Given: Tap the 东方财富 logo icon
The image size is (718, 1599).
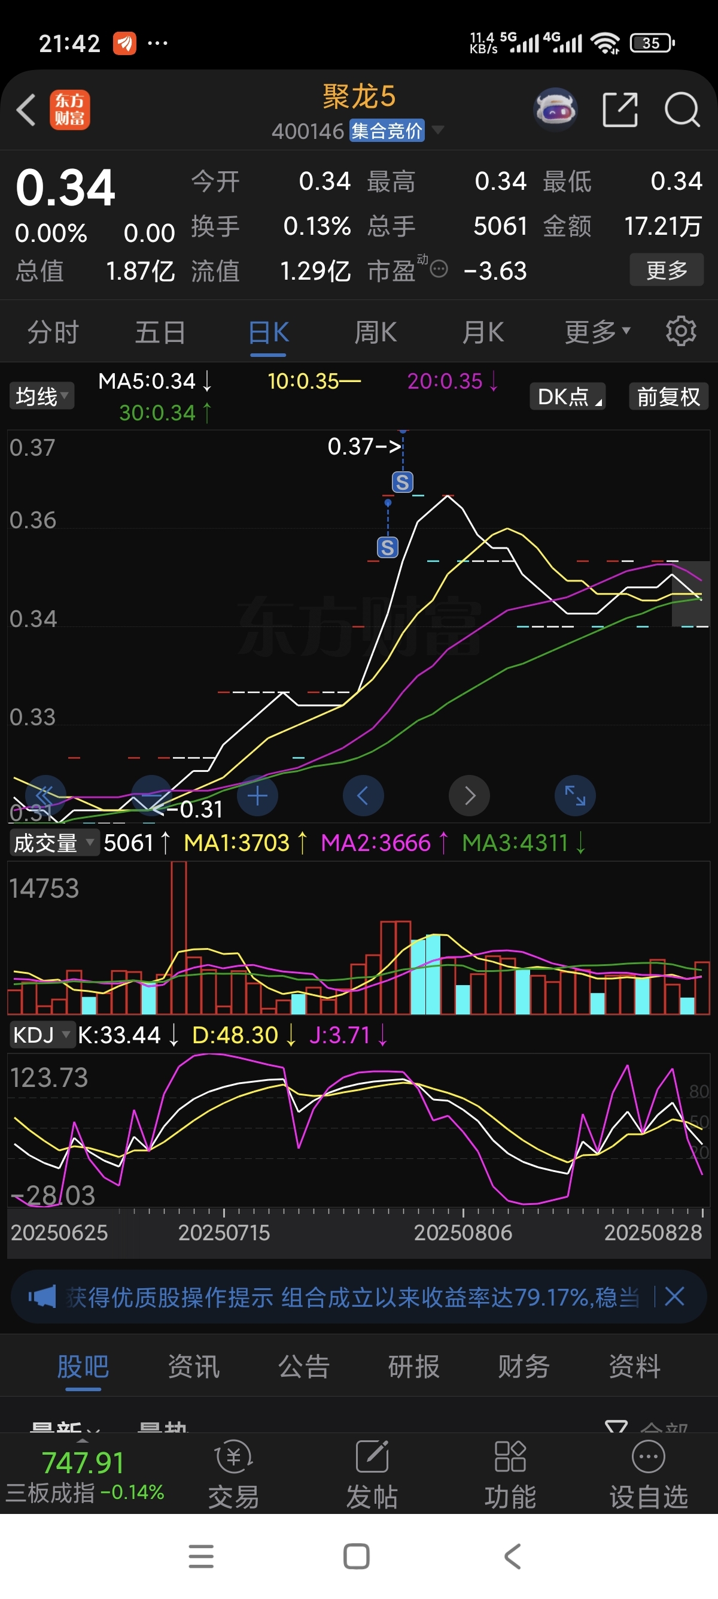Looking at the screenshot, I should click(x=69, y=110).
